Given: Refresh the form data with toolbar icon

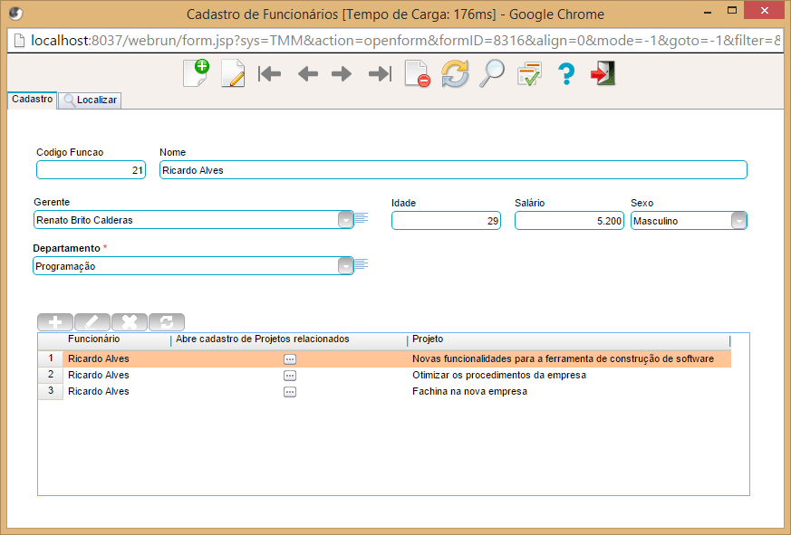Looking at the screenshot, I should (455, 74).
